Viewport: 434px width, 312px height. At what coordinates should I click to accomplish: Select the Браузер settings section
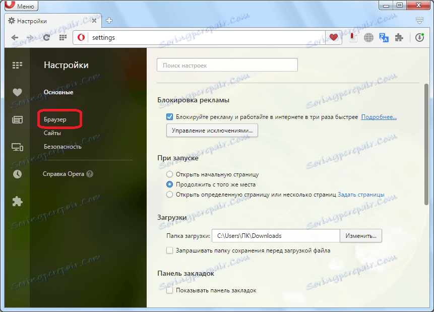click(x=55, y=119)
